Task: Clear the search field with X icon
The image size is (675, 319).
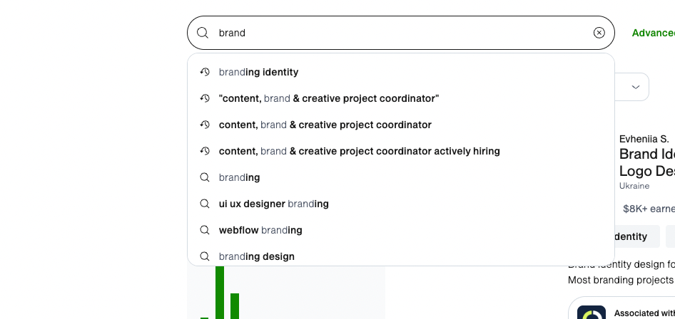Action: [599, 33]
